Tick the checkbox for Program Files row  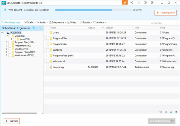(48, 38)
